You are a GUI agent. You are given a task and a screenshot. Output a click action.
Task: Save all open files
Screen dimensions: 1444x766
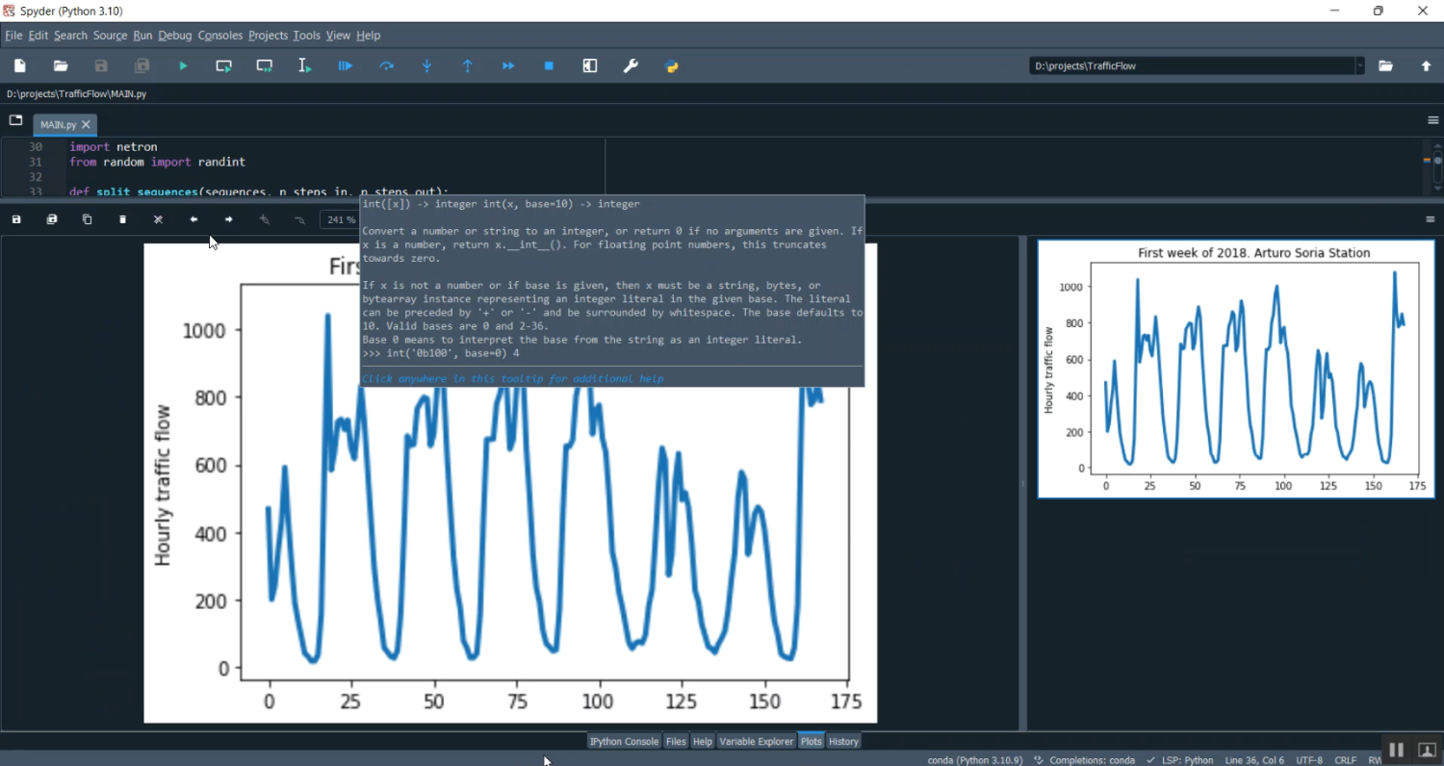pos(142,65)
